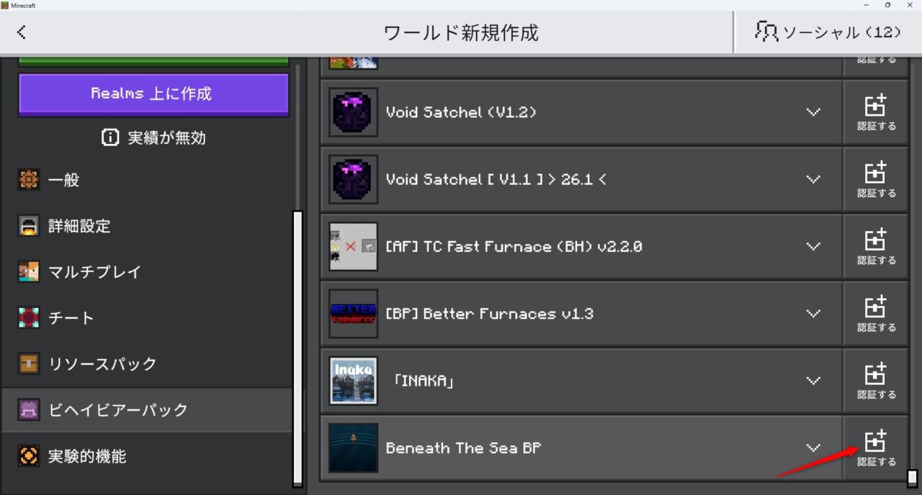Expand Void Satchel [V1.1] > 26.1 < chevron

[813, 179]
